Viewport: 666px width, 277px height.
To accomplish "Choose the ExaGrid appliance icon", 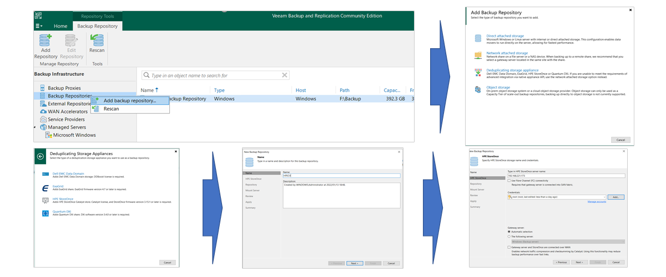I will [46, 187].
